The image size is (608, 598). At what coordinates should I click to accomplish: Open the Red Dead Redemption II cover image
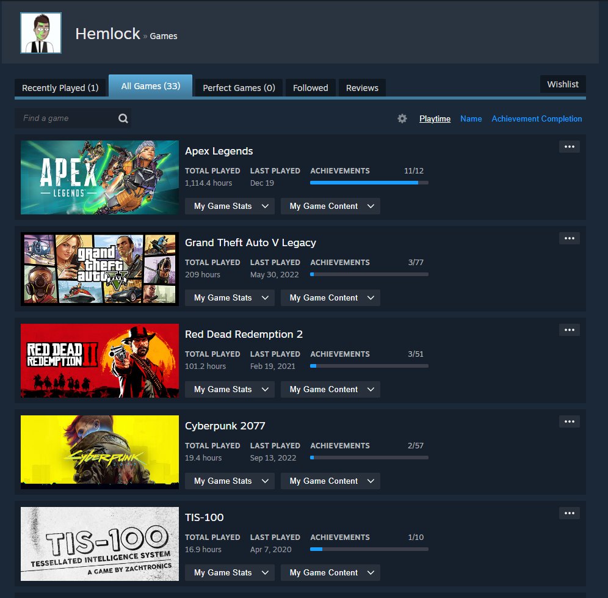point(100,360)
